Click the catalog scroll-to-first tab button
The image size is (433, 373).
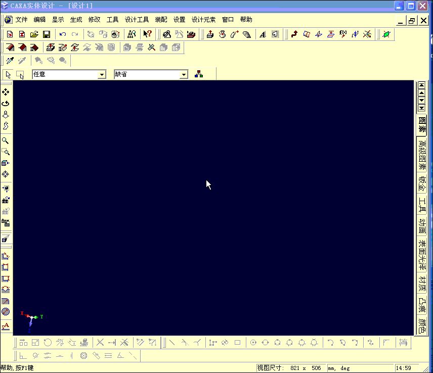coord(421,85)
